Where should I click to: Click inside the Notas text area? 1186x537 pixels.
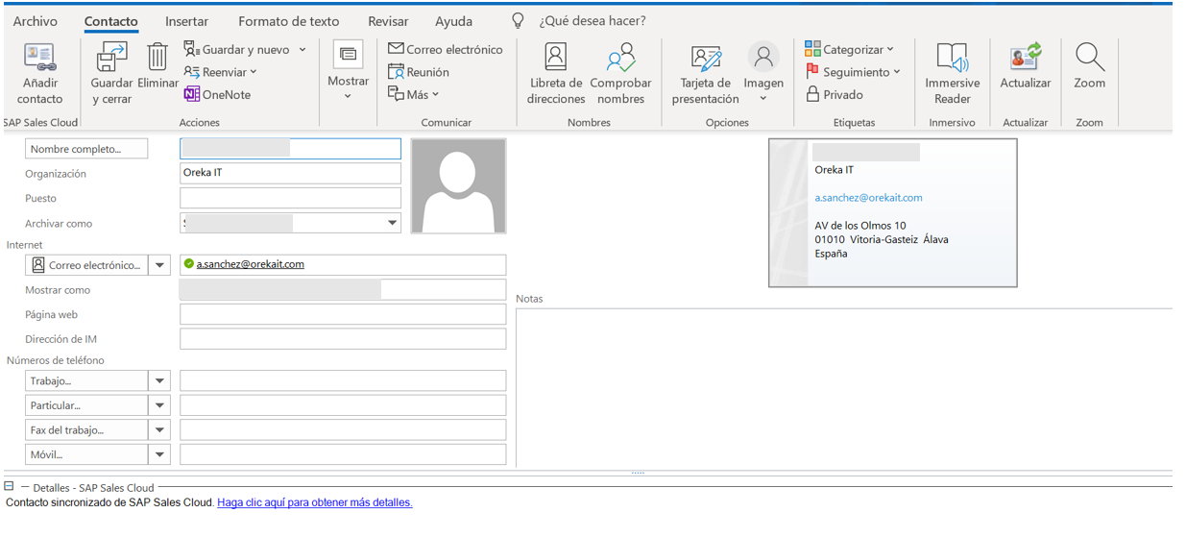(843, 388)
